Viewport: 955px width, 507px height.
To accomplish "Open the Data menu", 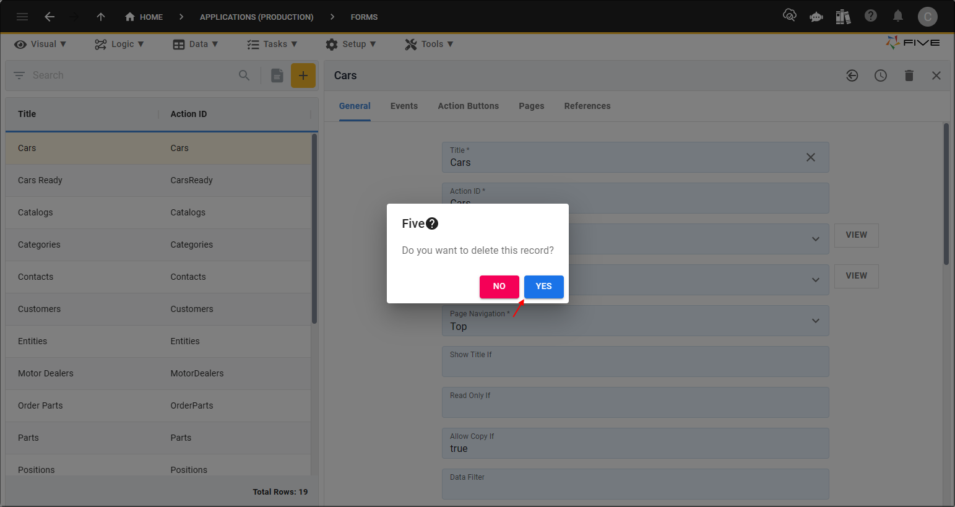I will click(196, 44).
